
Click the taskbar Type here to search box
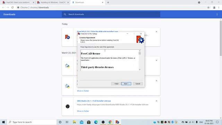(32, 122)
